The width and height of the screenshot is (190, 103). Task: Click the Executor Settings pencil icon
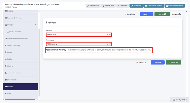click(x=6, y=45)
